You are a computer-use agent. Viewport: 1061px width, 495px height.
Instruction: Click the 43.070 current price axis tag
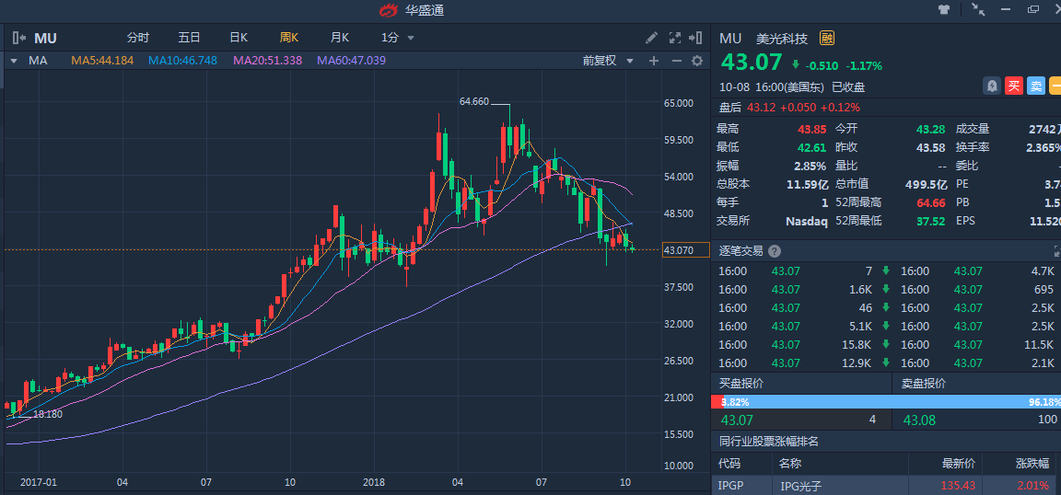pos(685,250)
